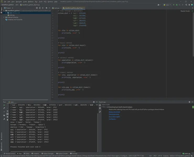This screenshot has width=194, height=157.
Task: Click the print icon in Run panel
Action: 7,117
